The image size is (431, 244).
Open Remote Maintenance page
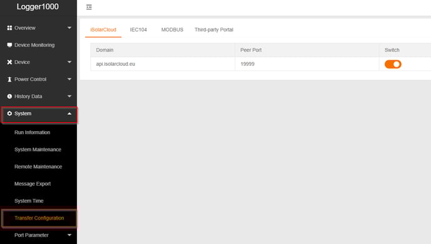click(x=38, y=166)
